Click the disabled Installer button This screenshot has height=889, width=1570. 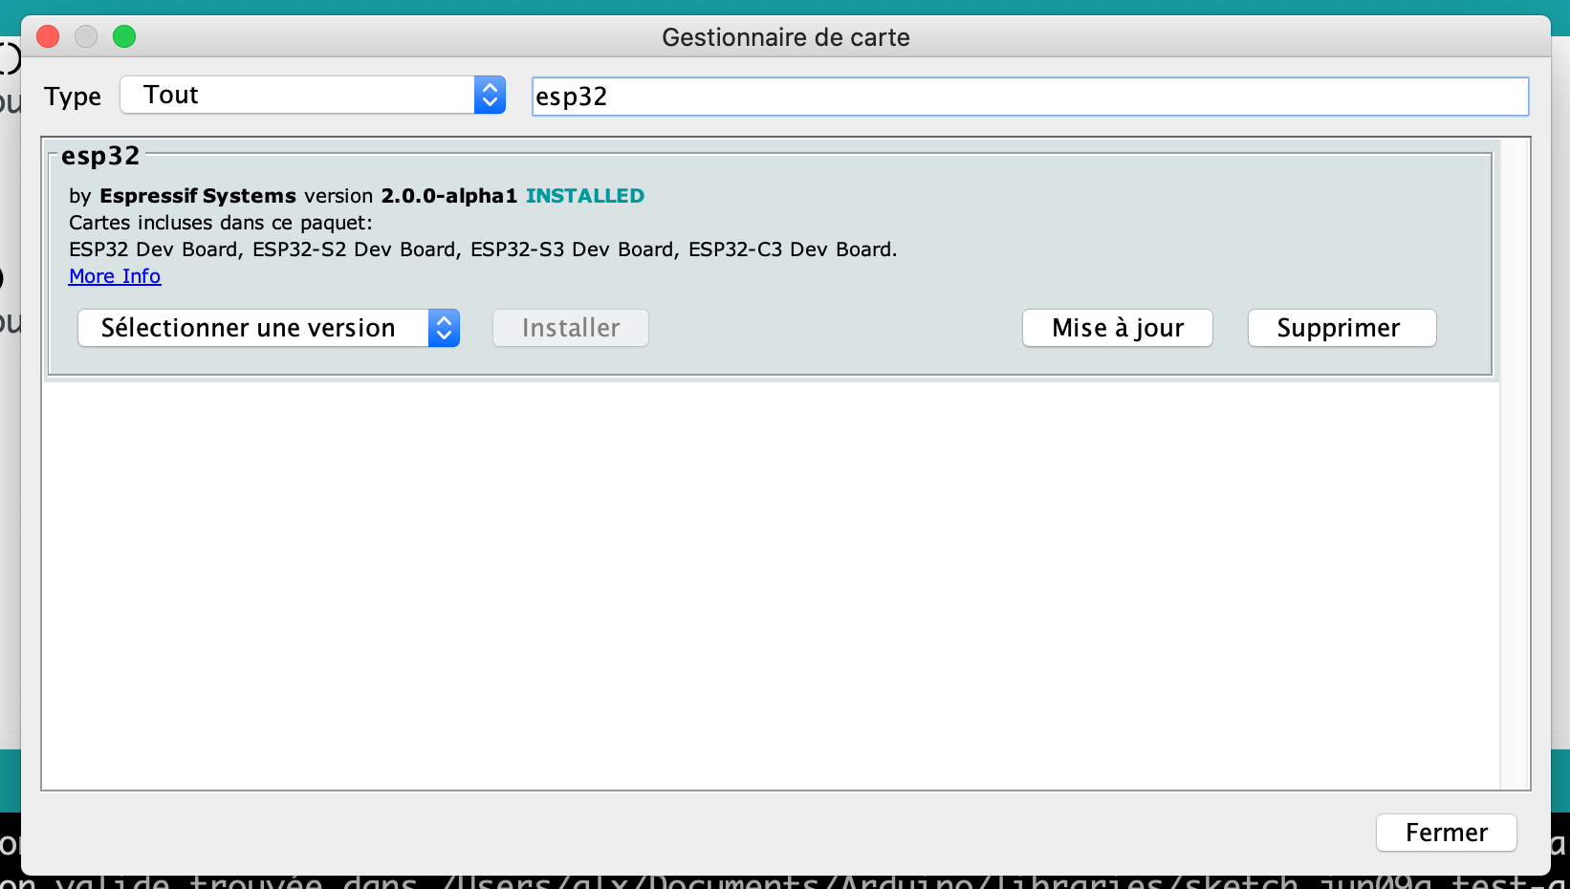pyautogui.click(x=570, y=328)
